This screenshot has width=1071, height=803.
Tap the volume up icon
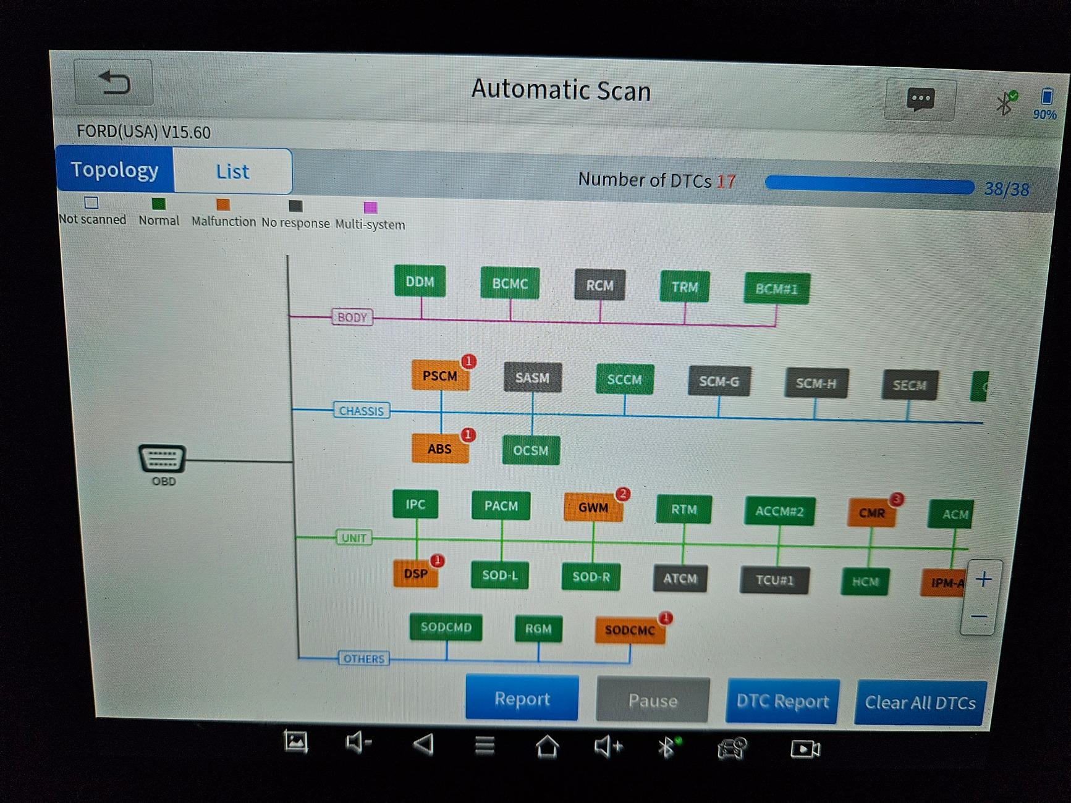pyautogui.click(x=607, y=747)
